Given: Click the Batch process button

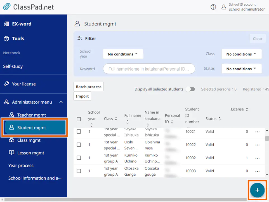Looking at the screenshot, I should pyautogui.click(x=89, y=87).
